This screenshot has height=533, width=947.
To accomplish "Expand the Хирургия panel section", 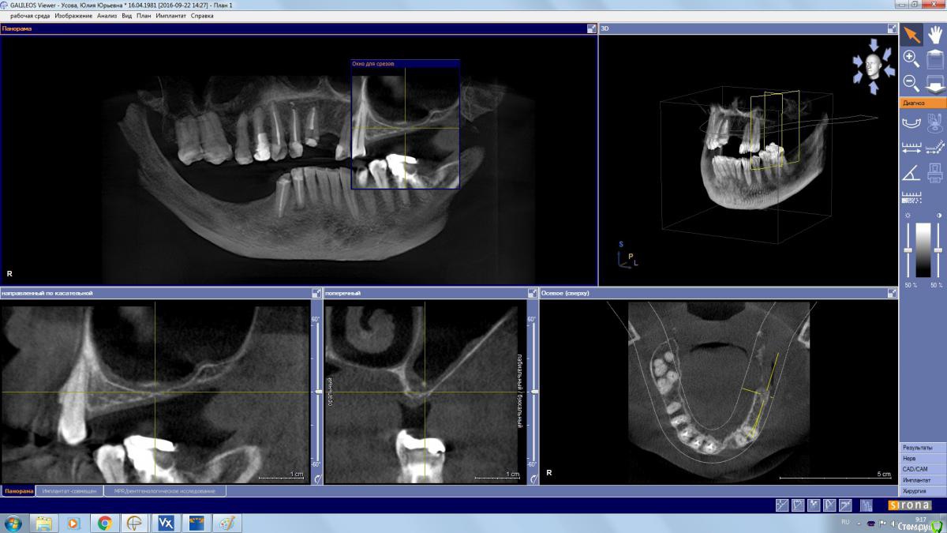I will 923,491.
